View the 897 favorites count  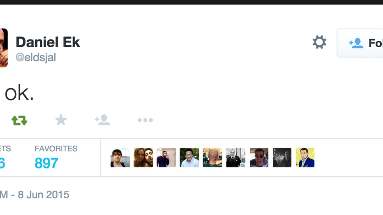coord(46,163)
